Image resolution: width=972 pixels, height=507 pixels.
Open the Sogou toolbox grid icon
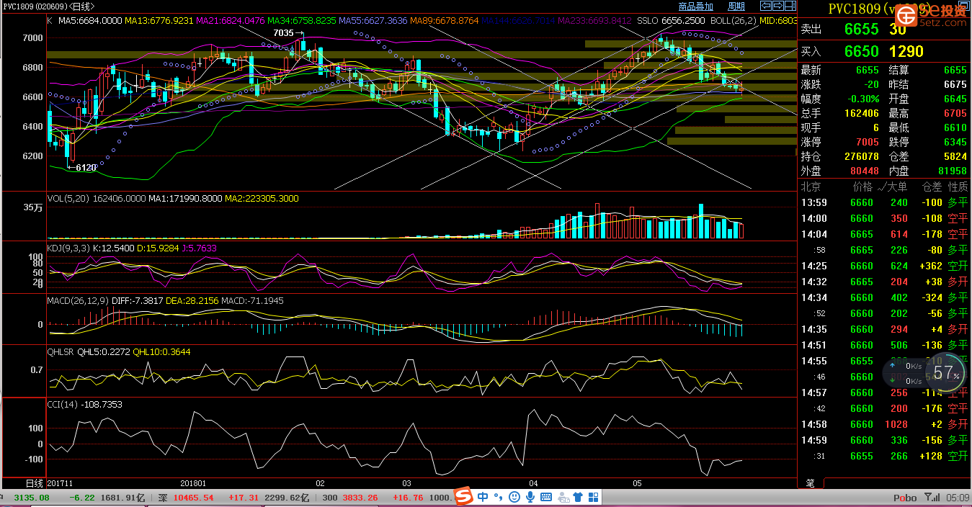click(593, 497)
